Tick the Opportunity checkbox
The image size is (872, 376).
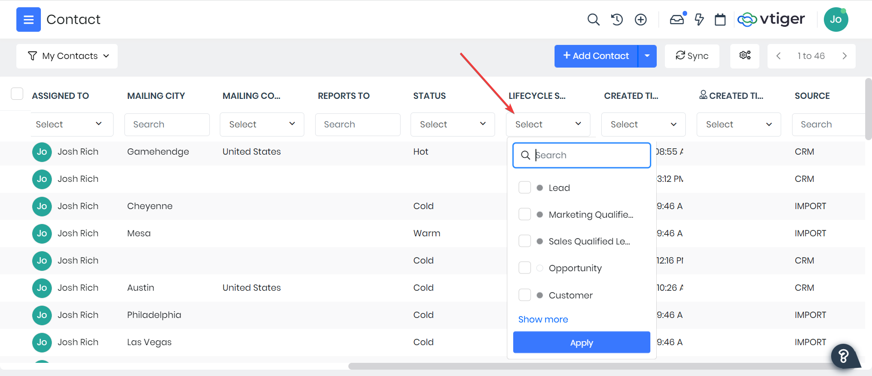click(x=525, y=268)
